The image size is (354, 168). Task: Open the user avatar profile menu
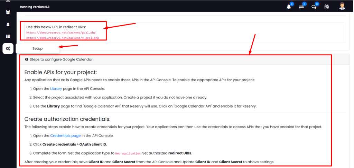pyautogui.click(x=342, y=6)
